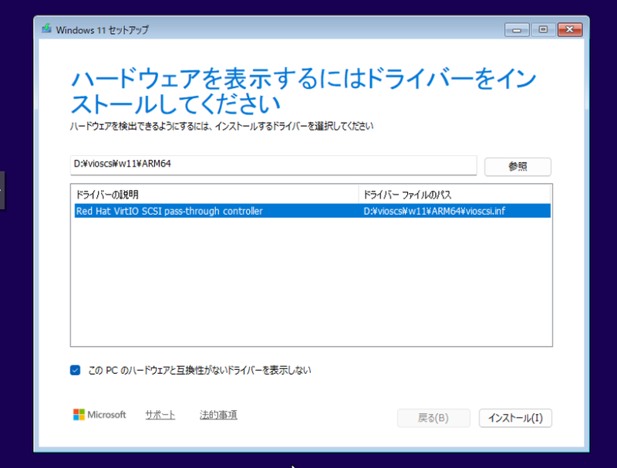This screenshot has width=617, height=468.
Task: Click the 参照 browse button
Action: click(x=518, y=166)
